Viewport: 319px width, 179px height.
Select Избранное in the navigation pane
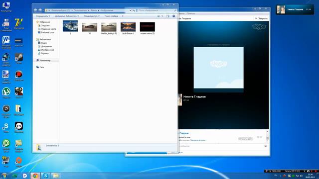pos(45,22)
